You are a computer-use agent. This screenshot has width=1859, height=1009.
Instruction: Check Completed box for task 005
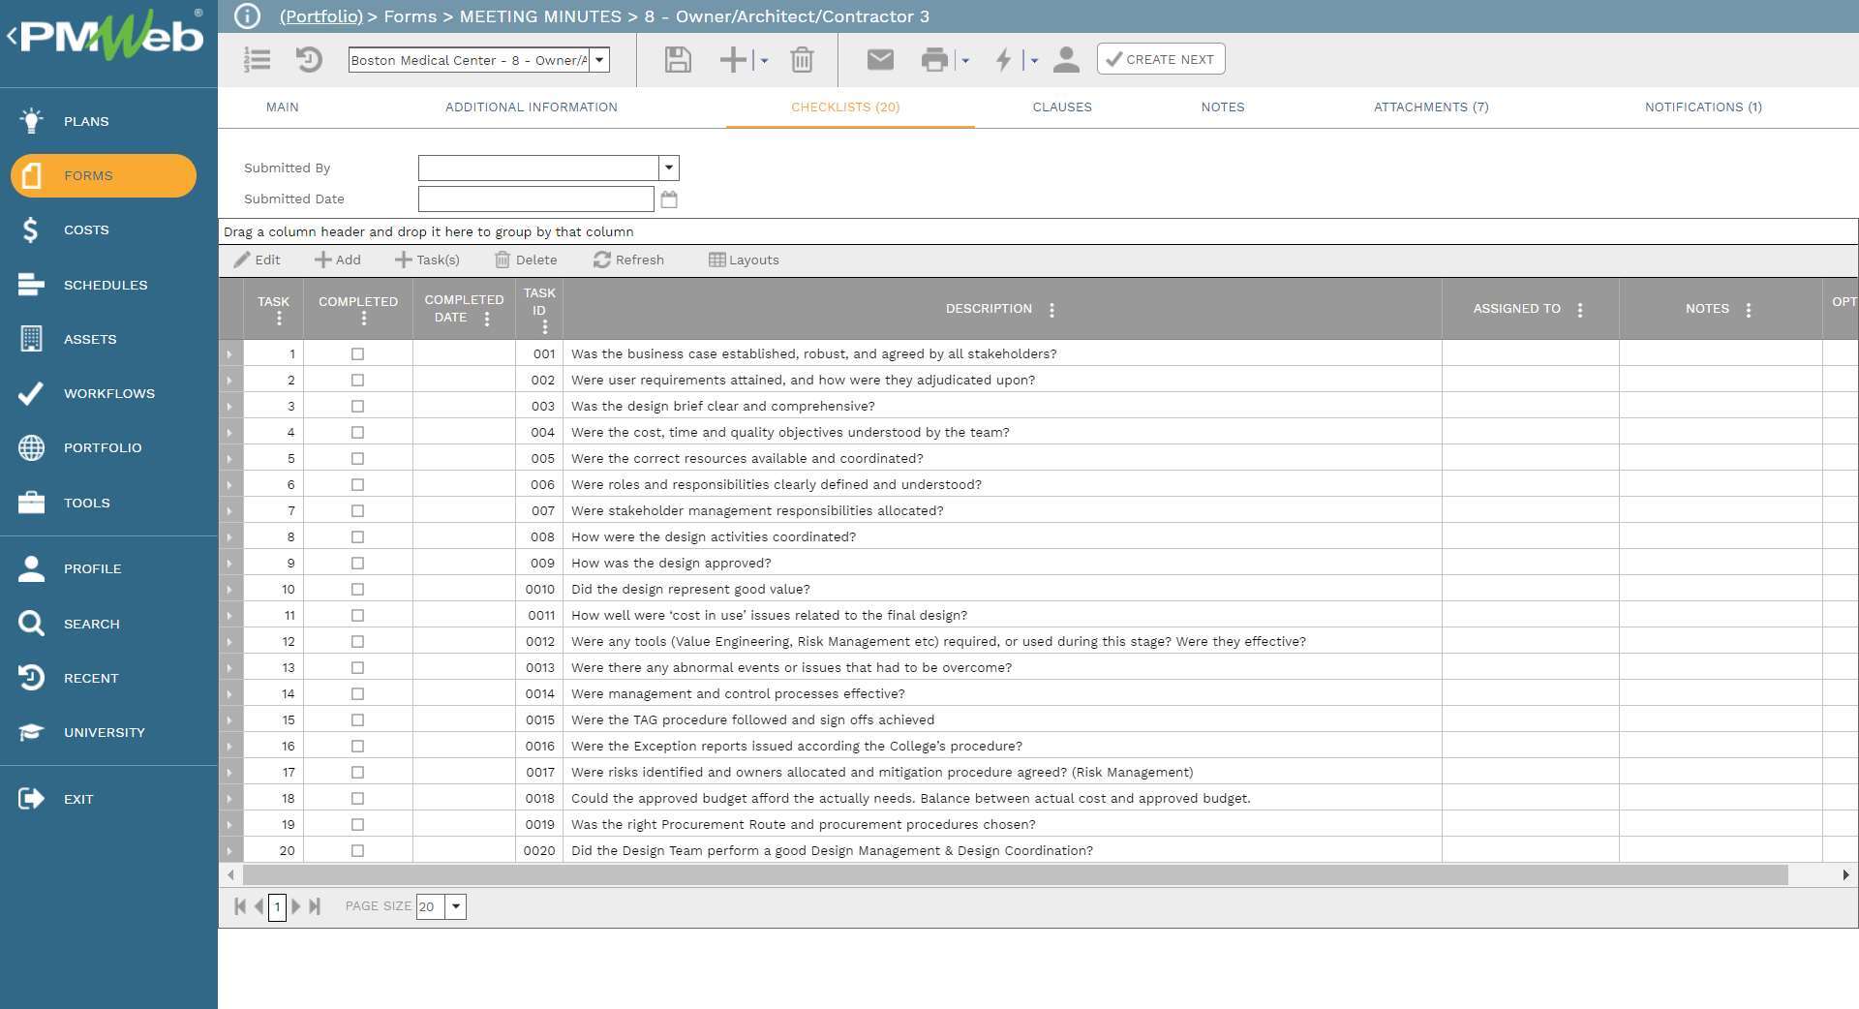(x=357, y=459)
